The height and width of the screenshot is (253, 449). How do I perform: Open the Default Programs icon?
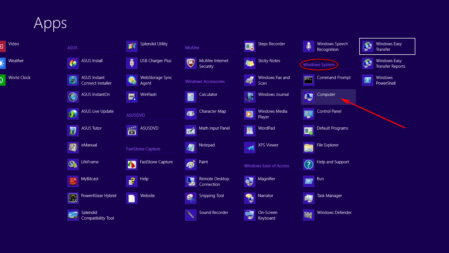(309, 131)
